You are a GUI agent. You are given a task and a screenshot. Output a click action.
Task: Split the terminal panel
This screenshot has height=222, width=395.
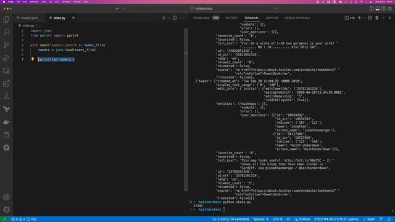(x=370, y=18)
